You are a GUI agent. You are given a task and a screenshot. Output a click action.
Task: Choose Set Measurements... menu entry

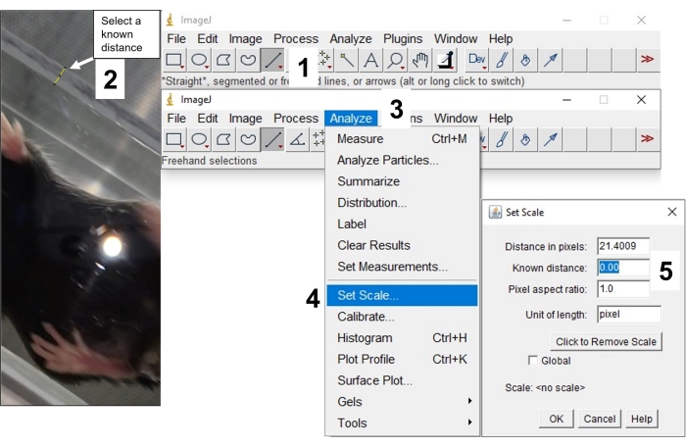point(402,267)
